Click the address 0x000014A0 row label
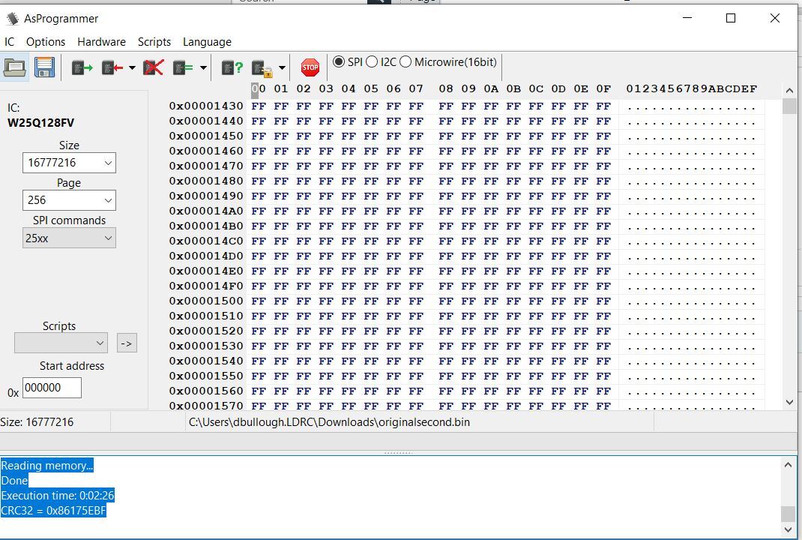Image resolution: width=802 pixels, height=540 pixels. (x=206, y=211)
